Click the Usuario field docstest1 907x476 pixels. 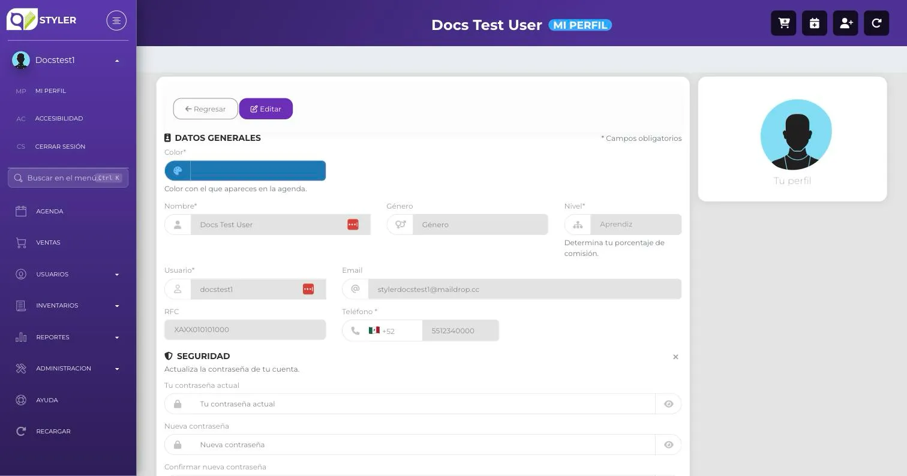click(259, 289)
